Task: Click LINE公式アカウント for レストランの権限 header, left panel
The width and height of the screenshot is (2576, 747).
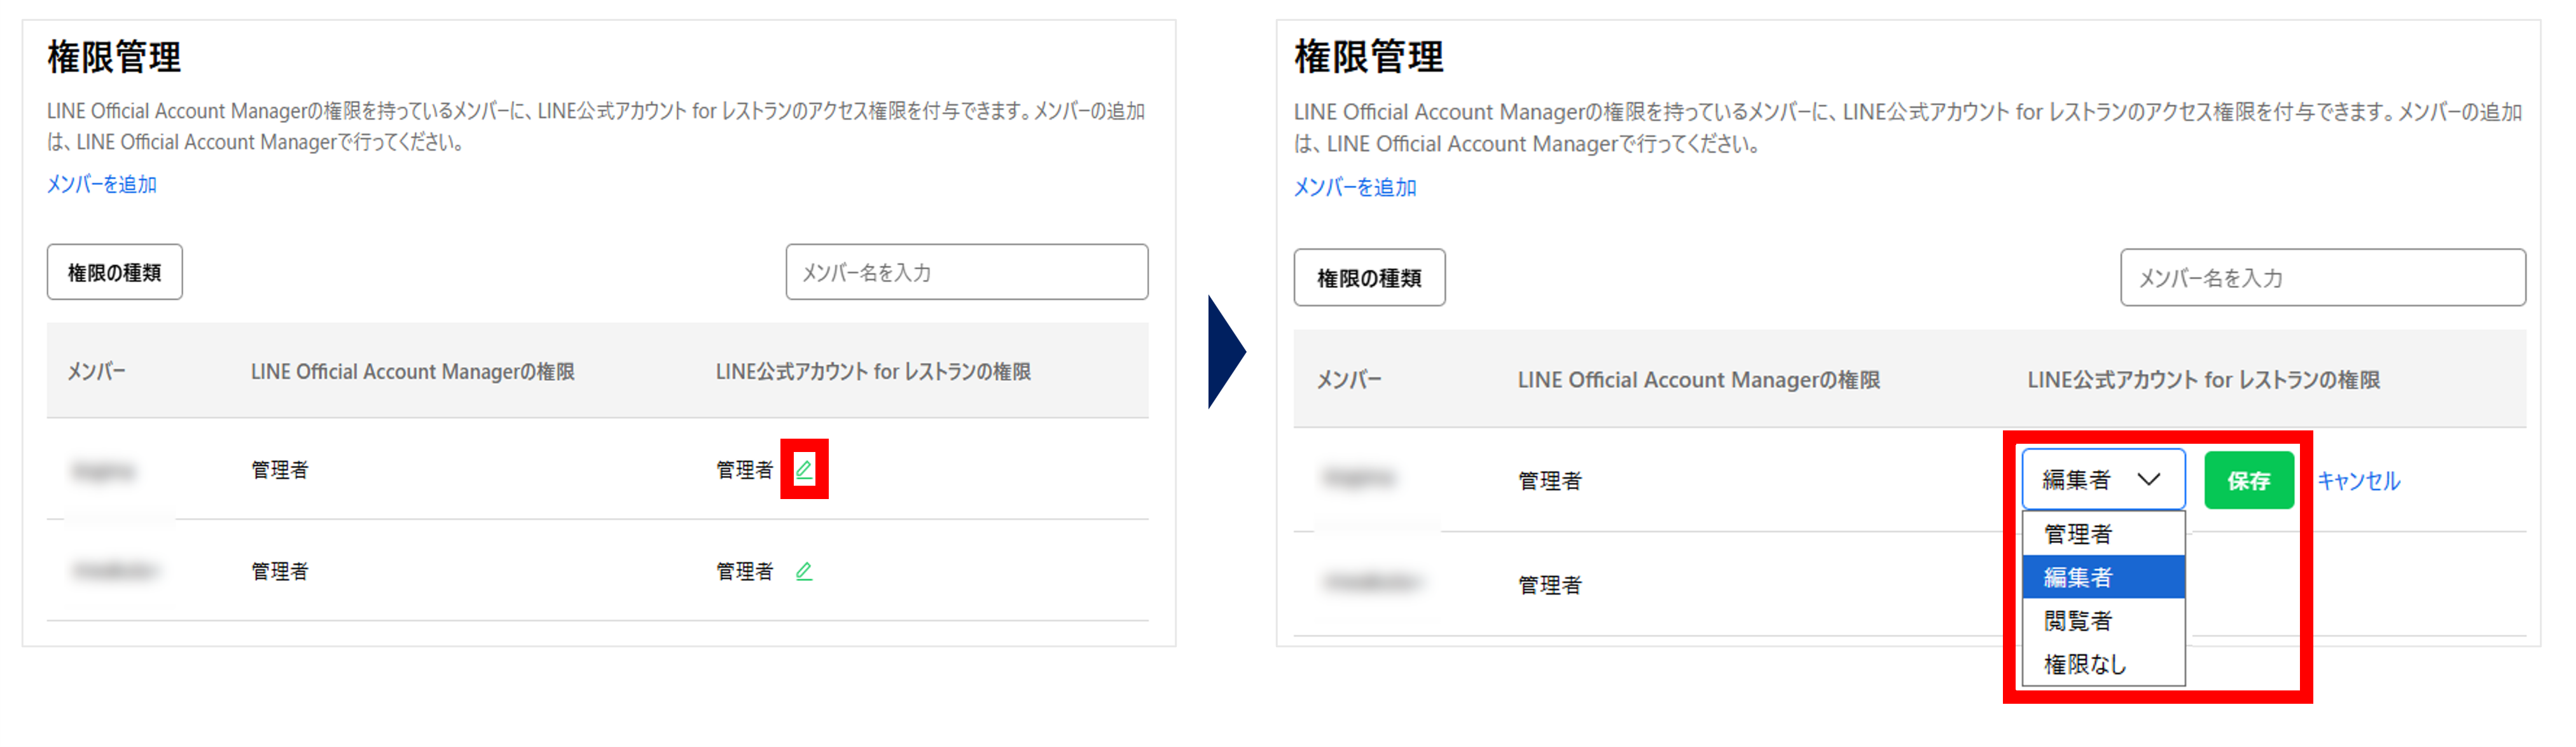Action: click(873, 371)
